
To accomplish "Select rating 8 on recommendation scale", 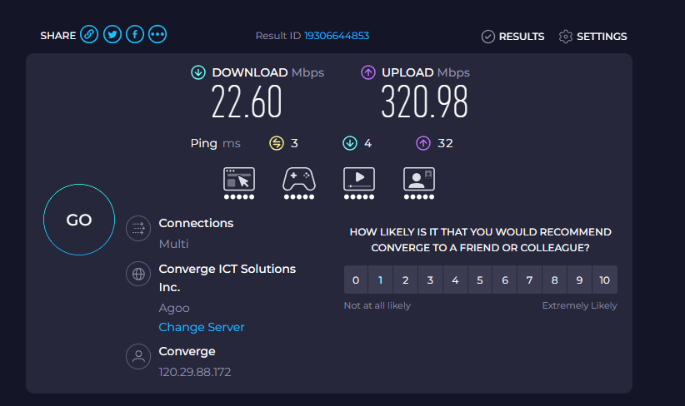I will tap(555, 280).
